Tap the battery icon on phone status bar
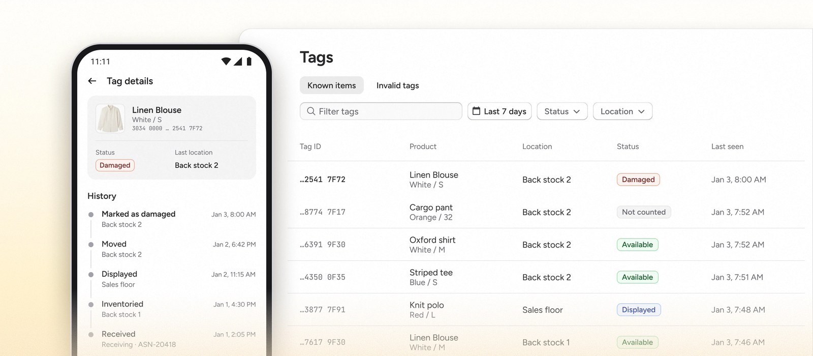Viewport: 813px width, 356px height. click(x=249, y=62)
